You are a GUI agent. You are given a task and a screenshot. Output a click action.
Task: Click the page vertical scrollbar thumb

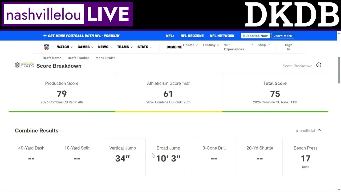pyautogui.click(x=339, y=70)
